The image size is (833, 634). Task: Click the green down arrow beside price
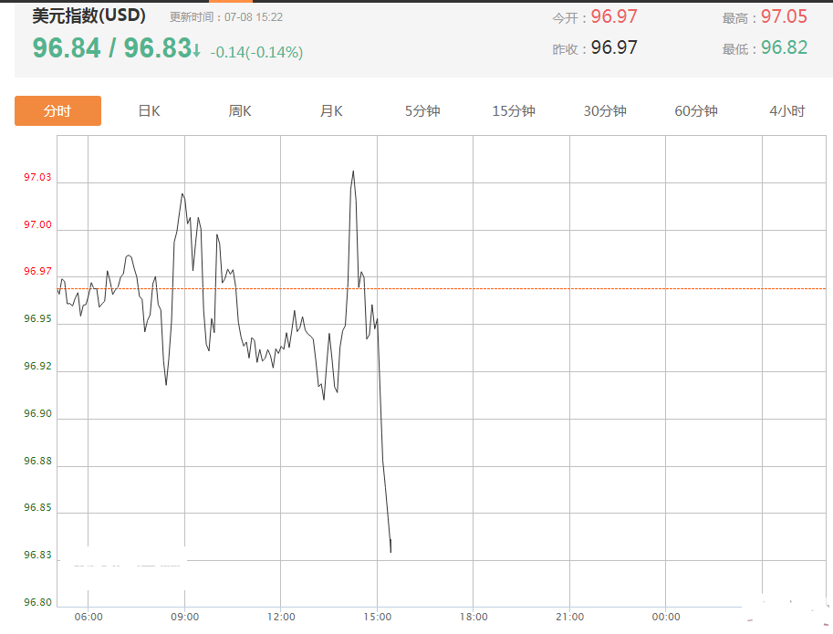[196, 49]
